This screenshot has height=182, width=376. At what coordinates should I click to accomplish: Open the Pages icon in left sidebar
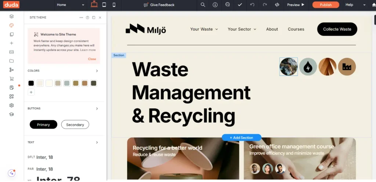(11, 34)
